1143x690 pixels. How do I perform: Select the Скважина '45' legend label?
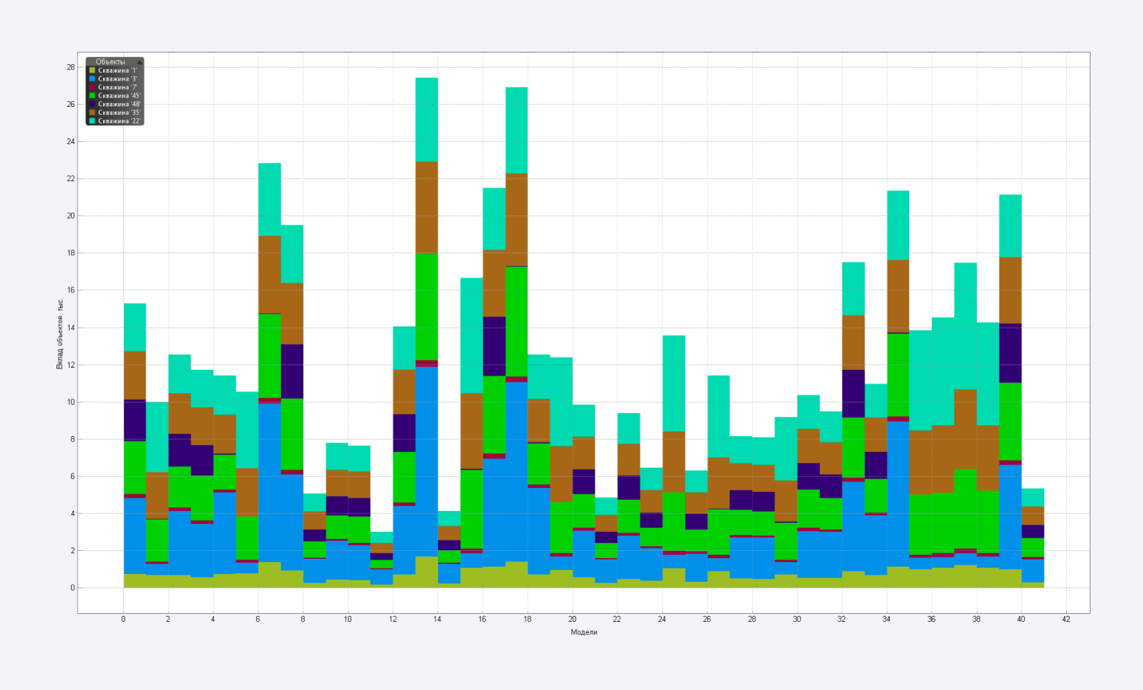click(119, 96)
